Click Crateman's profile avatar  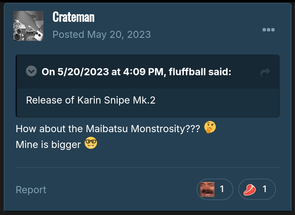pyautogui.click(x=28, y=26)
